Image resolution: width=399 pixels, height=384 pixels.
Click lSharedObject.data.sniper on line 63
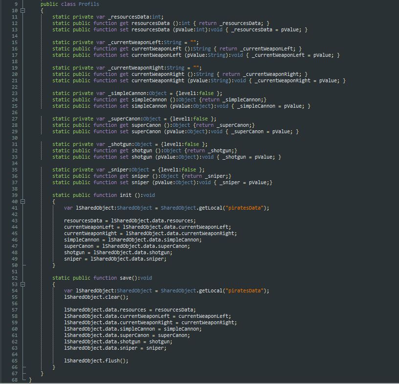(101, 348)
